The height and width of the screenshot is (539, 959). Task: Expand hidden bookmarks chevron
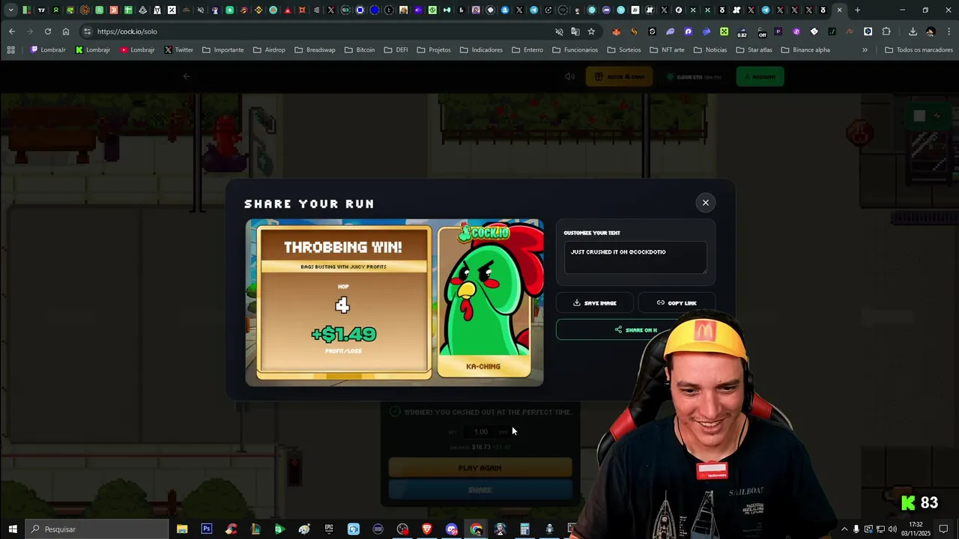(865, 50)
